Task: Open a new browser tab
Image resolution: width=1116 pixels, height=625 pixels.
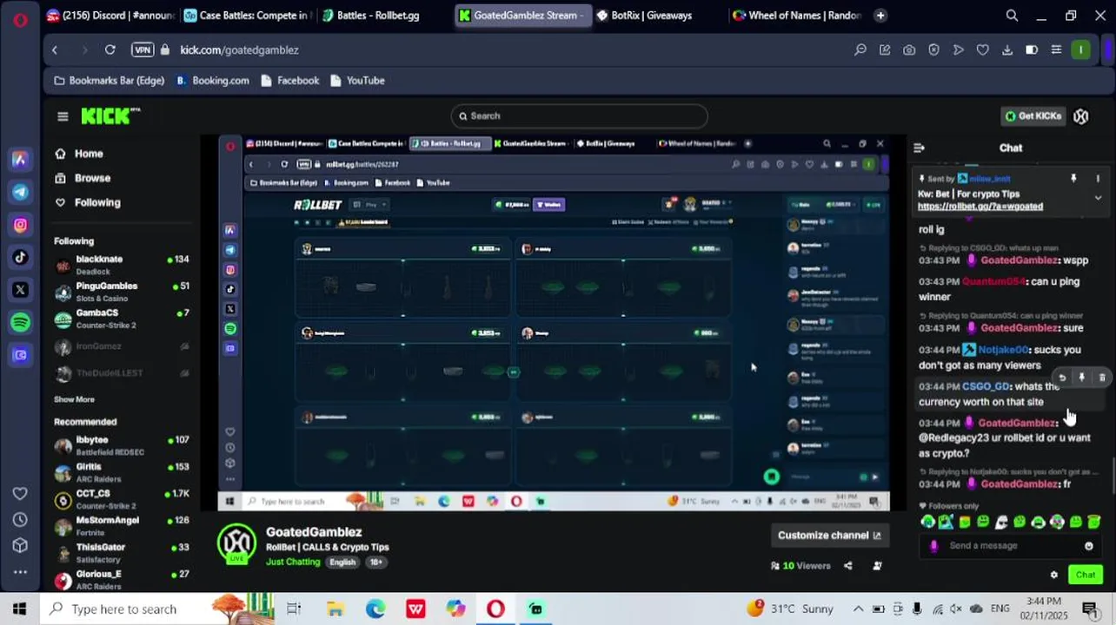Action: pyautogui.click(x=880, y=16)
